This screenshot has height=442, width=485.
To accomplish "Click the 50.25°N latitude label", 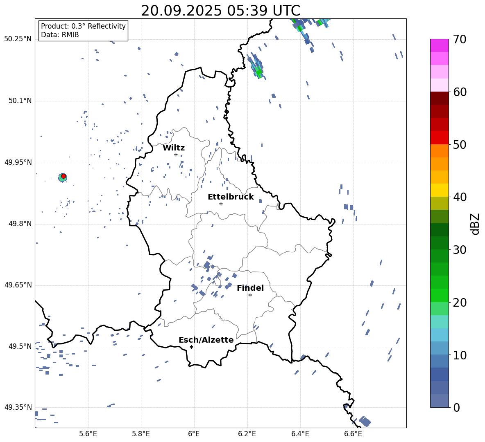I will pyautogui.click(x=18, y=39).
